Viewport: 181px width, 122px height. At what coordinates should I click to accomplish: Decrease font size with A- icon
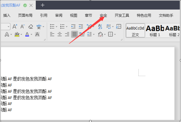point(23,27)
